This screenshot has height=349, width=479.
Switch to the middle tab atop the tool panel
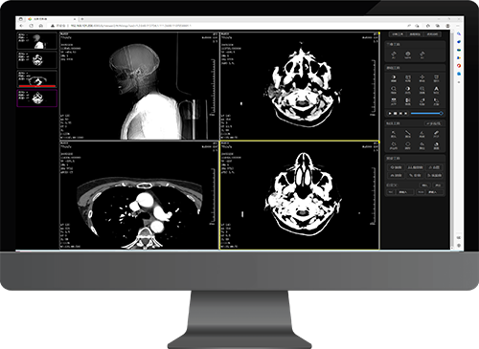pyautogui.click(x=415, y=34)
